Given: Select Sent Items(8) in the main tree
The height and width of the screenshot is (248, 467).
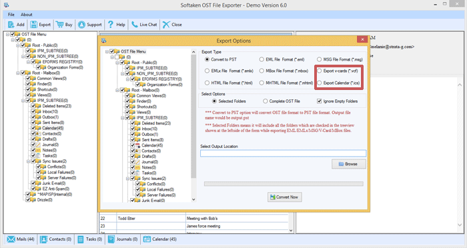Looking at the screenshot, I should point(53,123).
